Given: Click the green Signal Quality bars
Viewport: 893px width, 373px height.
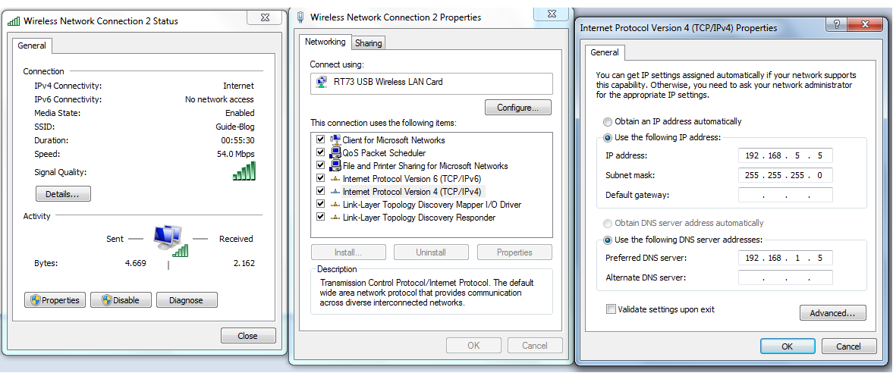Looking at the screenshot, I should click(244, 171).
